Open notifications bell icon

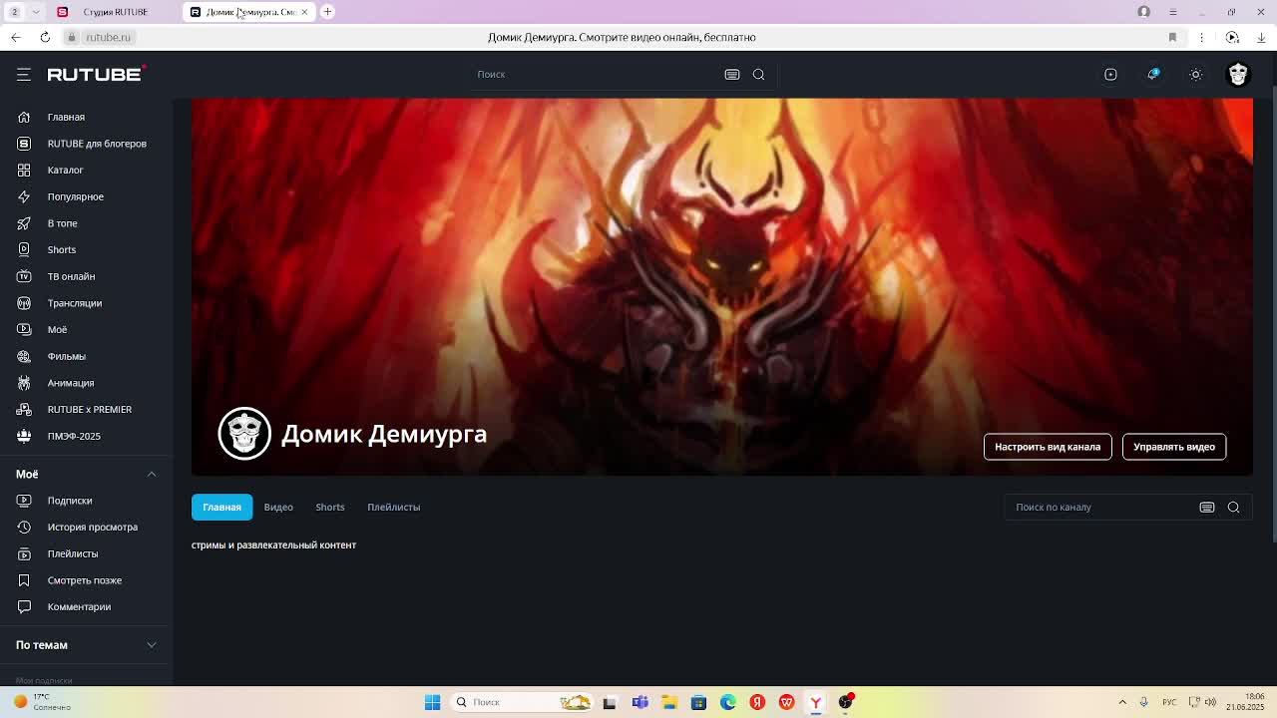[1153, 74]
